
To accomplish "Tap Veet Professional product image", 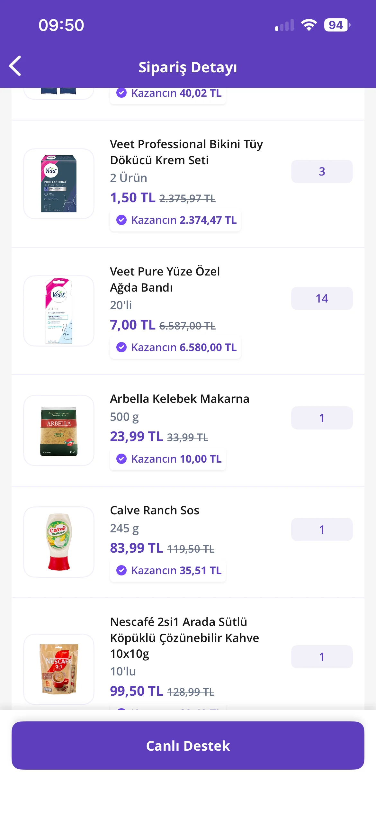I will point(59,184).
